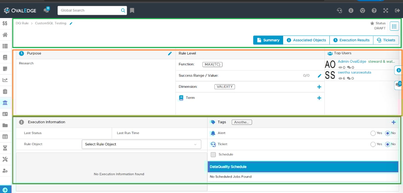This screenshot has height=193, width=403.
Task: Open the bookmark icon beside Global Search
Action: pyautogui.click(x=132, y=10)
